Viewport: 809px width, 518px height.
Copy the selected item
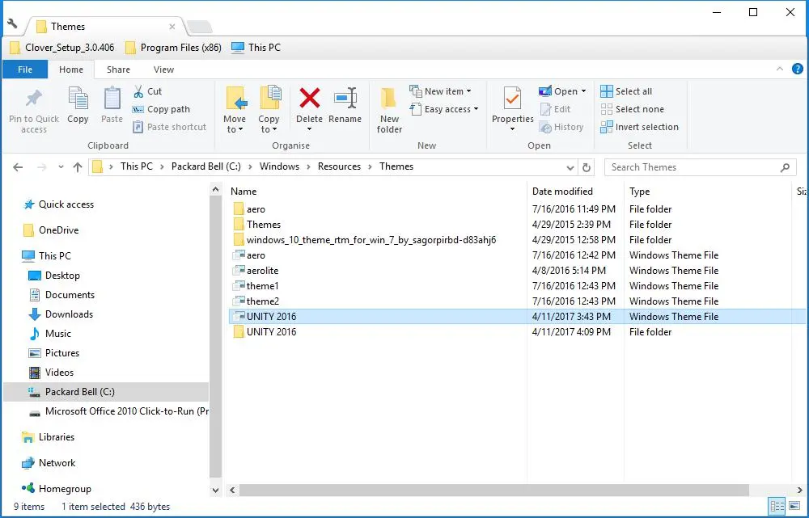click(78, 105)
